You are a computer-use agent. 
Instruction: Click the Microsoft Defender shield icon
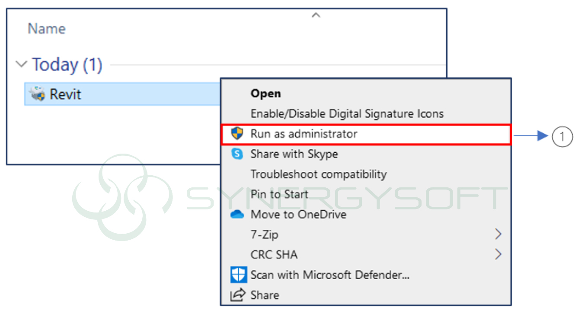pyautogui.click(x=238, y=274)
